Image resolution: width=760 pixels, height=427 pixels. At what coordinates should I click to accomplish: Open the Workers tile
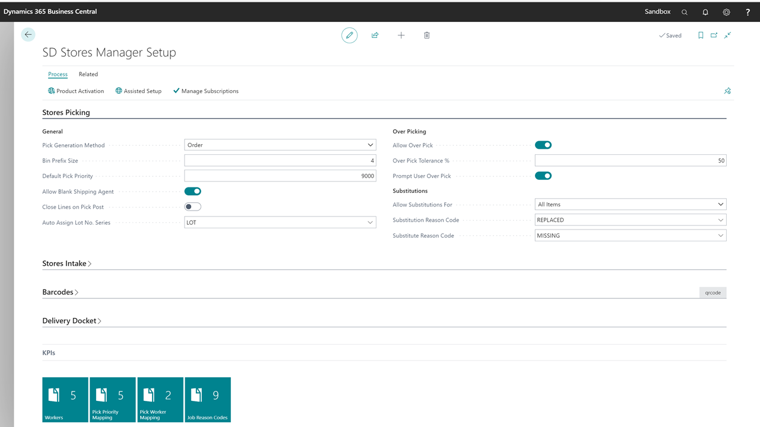click(65, 400)
